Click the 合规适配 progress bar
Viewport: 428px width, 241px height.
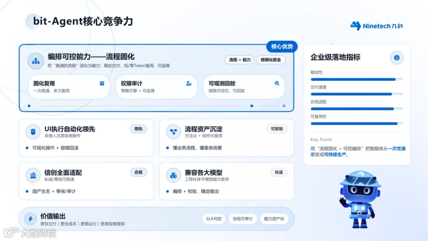point(357,109)
